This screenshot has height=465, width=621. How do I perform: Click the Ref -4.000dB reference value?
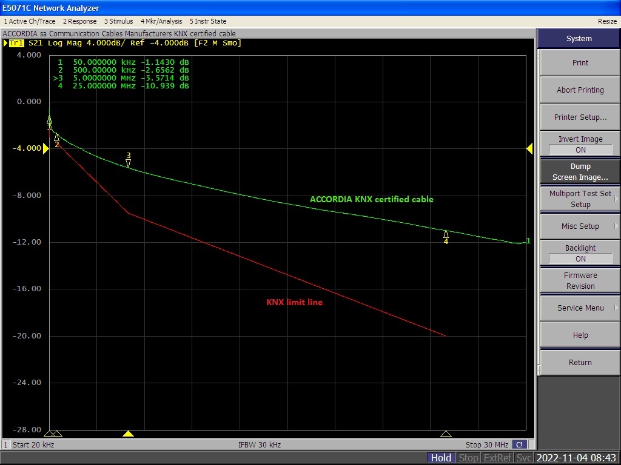159,43
